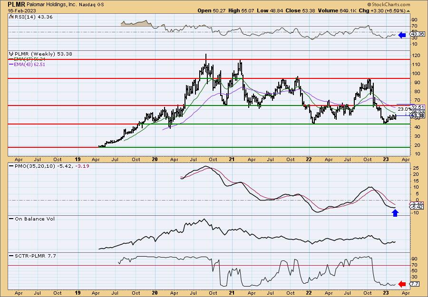Click the SCTR-PLMR 7.7 indicator label
Viewport: 428px width, 297px height.
coord(35,256)
